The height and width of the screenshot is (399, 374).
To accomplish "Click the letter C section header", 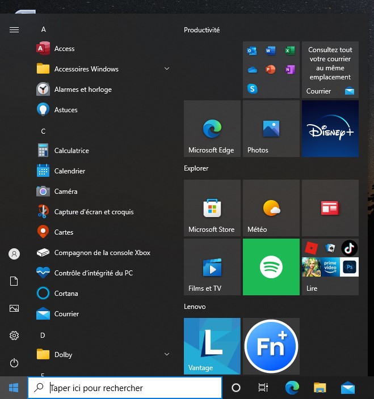I will point(43,131).
